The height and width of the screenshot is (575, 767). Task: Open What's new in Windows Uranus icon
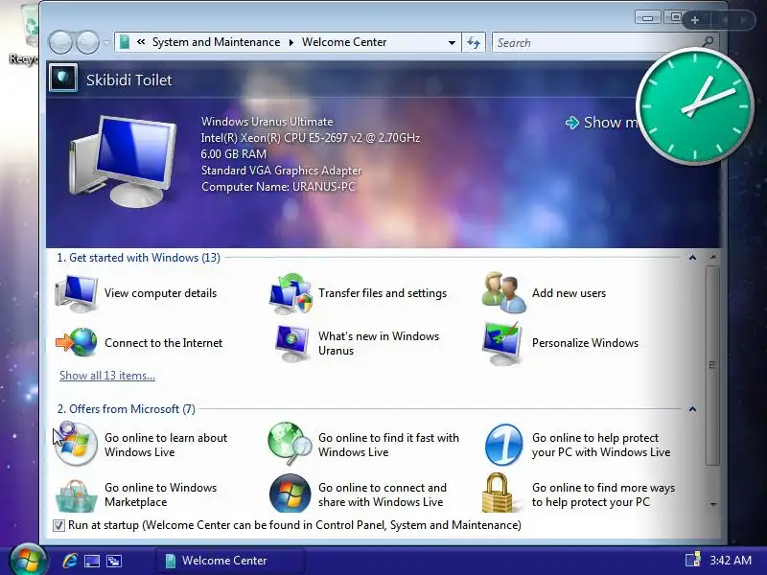tap(291, 343)
